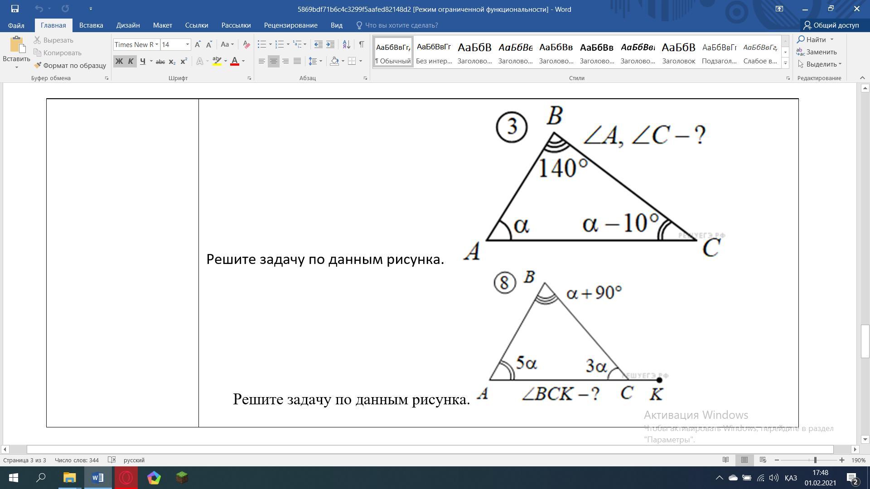Click the Windows Start button
Screen dimensions: 870x489
13,478
